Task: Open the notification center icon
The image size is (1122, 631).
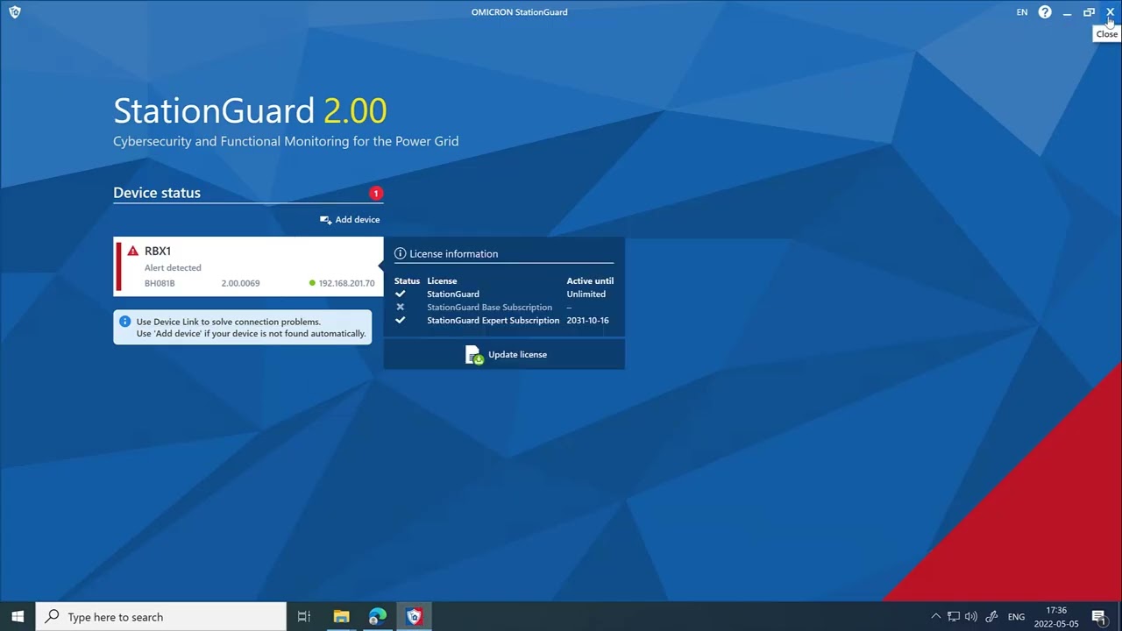Action: tap(1098, 617)
